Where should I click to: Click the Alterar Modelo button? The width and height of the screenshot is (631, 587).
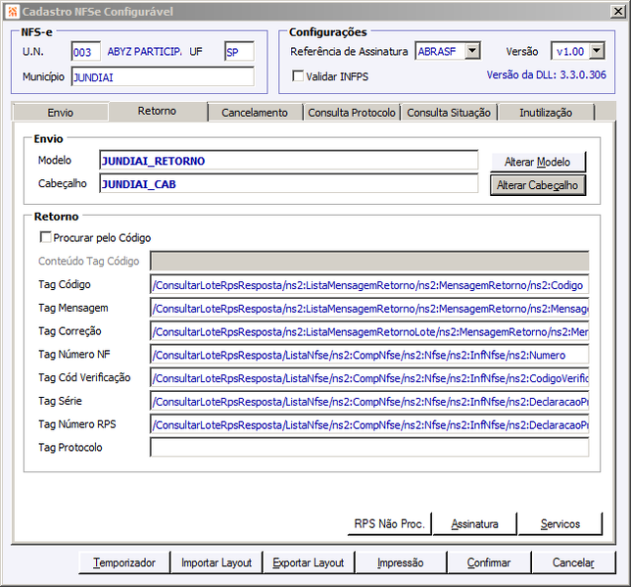click(538, 162)
